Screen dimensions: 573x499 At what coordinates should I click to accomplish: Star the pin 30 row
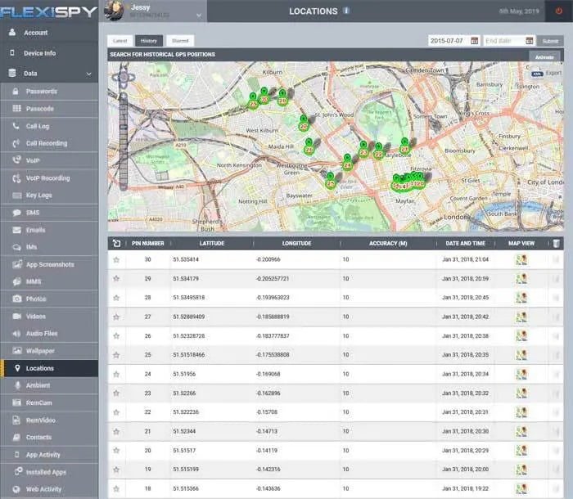[116, 260]
